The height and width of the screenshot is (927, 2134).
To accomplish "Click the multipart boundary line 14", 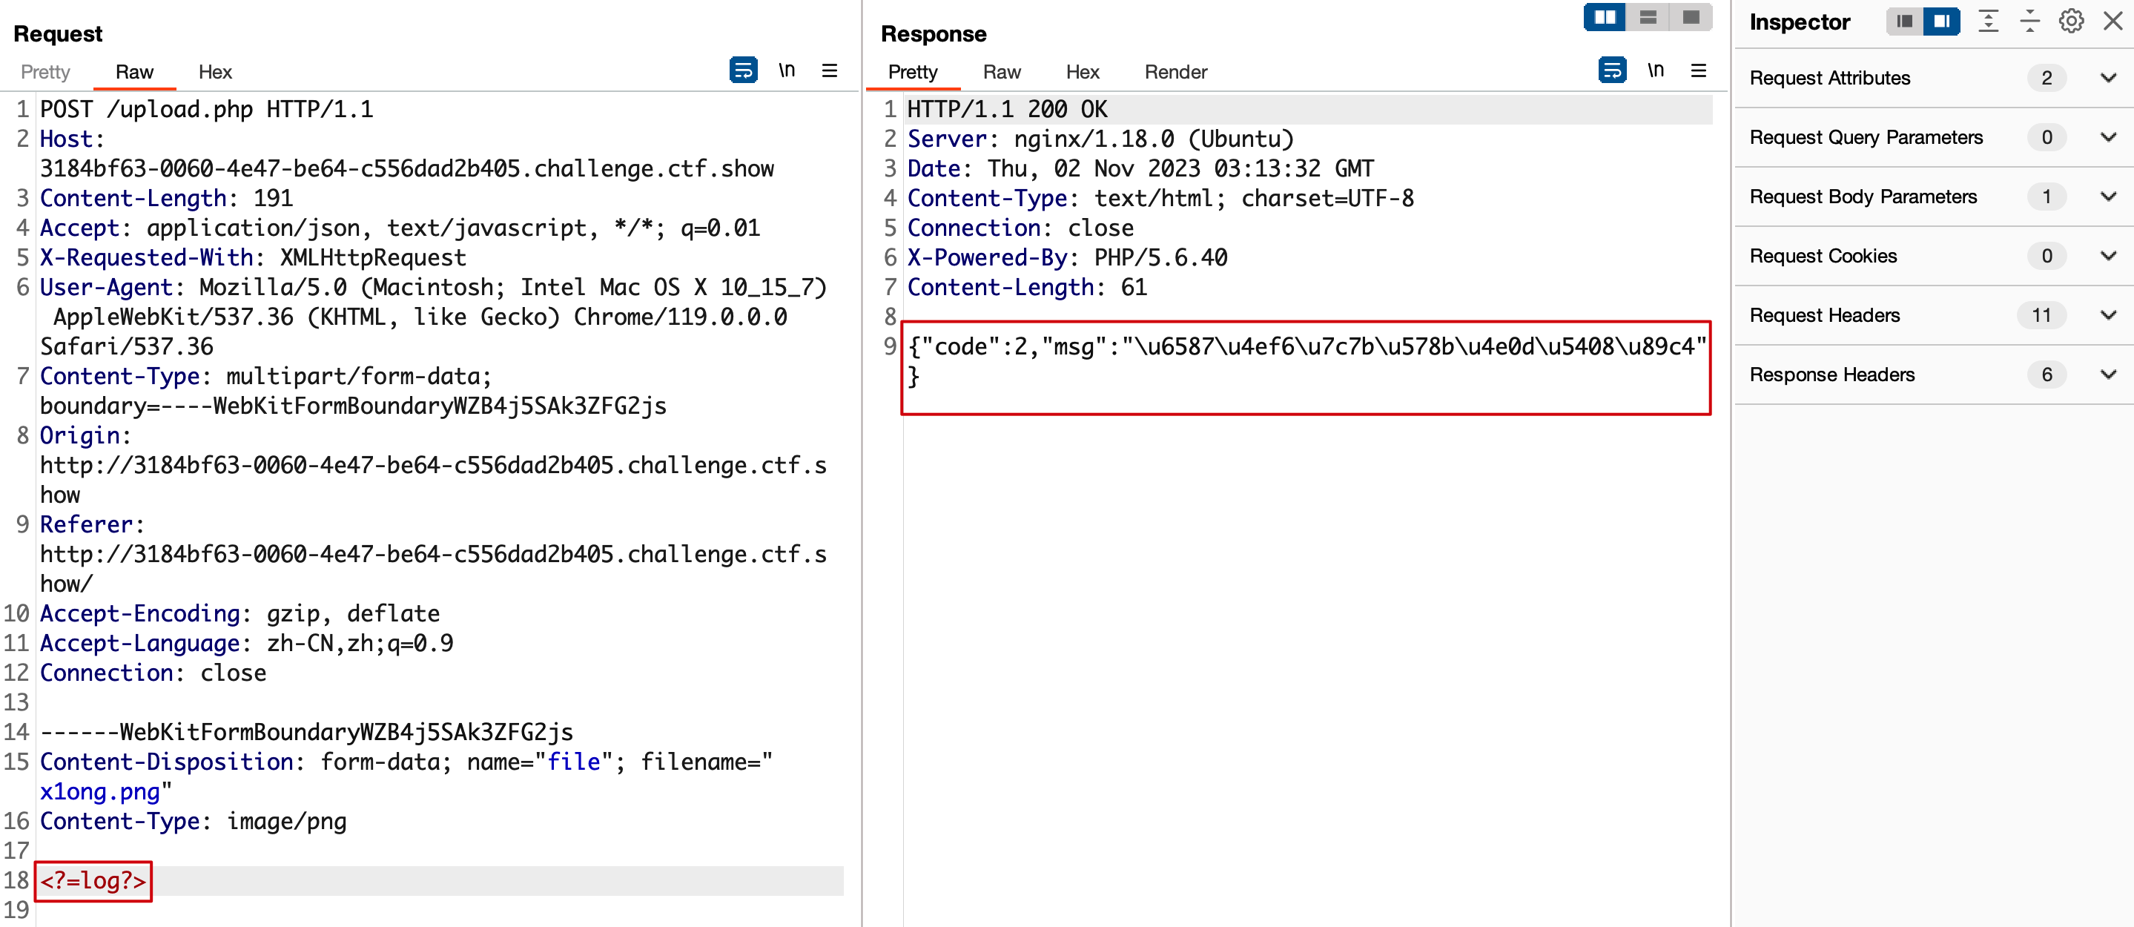I will (306, 732).
